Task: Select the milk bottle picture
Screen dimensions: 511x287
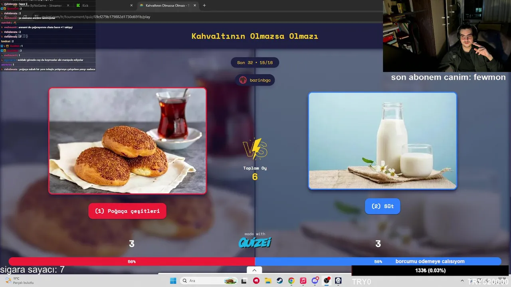Action: pos(382,141)
